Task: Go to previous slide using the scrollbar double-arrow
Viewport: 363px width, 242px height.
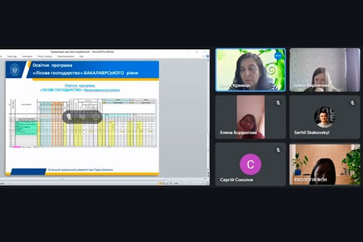Action: 208,173
